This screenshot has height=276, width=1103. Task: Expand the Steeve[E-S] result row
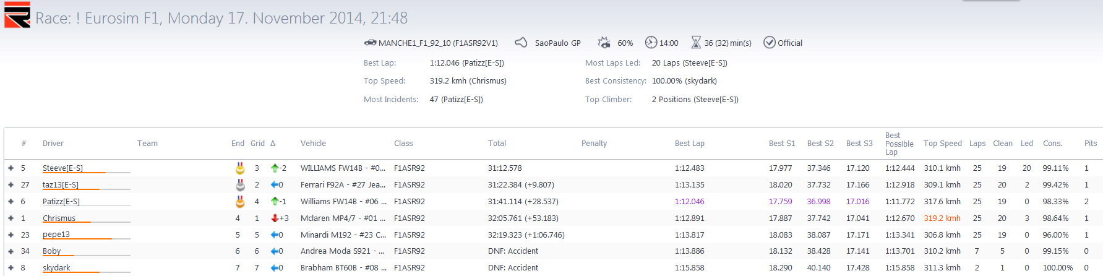click(x=11, y=168)
